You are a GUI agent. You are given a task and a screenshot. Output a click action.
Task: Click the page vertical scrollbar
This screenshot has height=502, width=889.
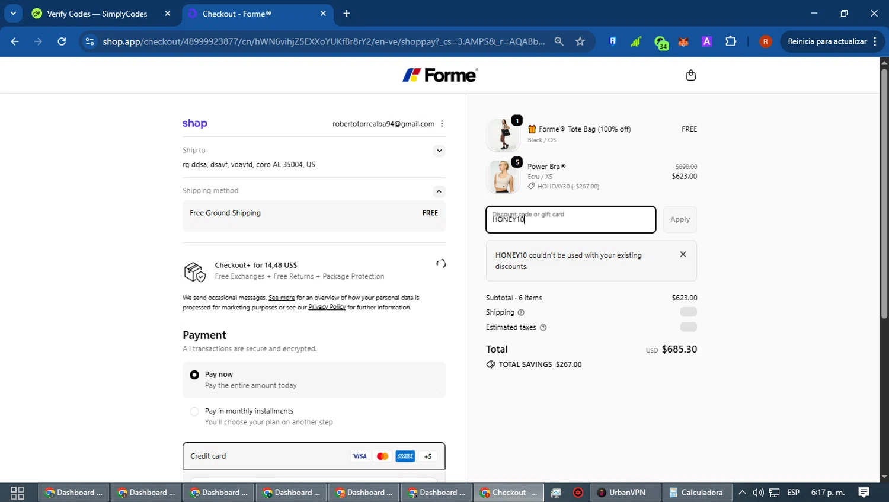(884, 194)
